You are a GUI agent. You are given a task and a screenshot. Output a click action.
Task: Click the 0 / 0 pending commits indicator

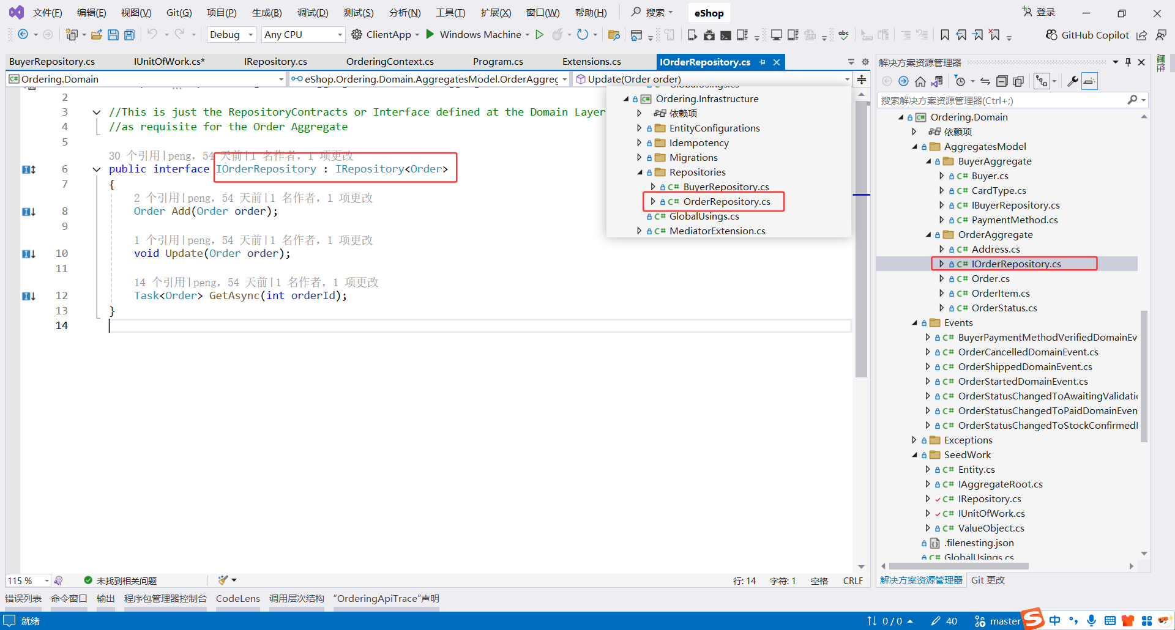(x=889, y=621)
